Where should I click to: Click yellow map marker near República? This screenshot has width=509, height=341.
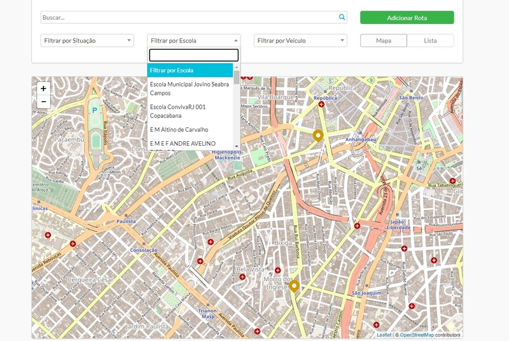pos(318,136)
